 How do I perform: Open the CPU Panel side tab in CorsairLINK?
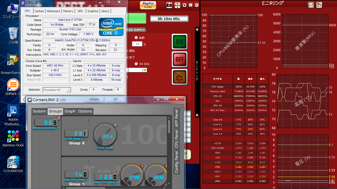pos(176,139)
